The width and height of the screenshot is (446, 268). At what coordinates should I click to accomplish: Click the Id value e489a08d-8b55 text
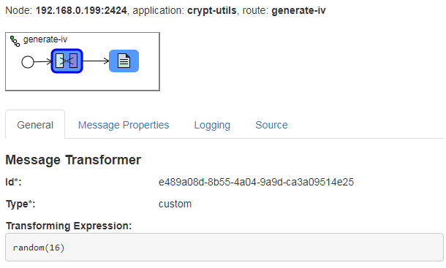click(x=256, y=182)
